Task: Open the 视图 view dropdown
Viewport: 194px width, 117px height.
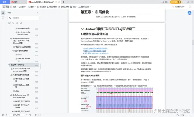Action: pyautogui.click(x=14, y=7)
